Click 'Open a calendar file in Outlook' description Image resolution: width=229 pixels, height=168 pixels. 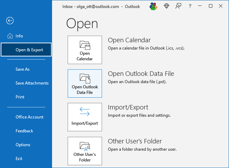pos(146,48)
